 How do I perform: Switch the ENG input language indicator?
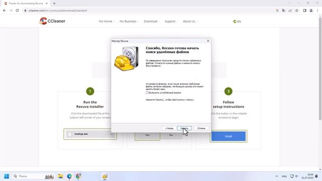284,176
